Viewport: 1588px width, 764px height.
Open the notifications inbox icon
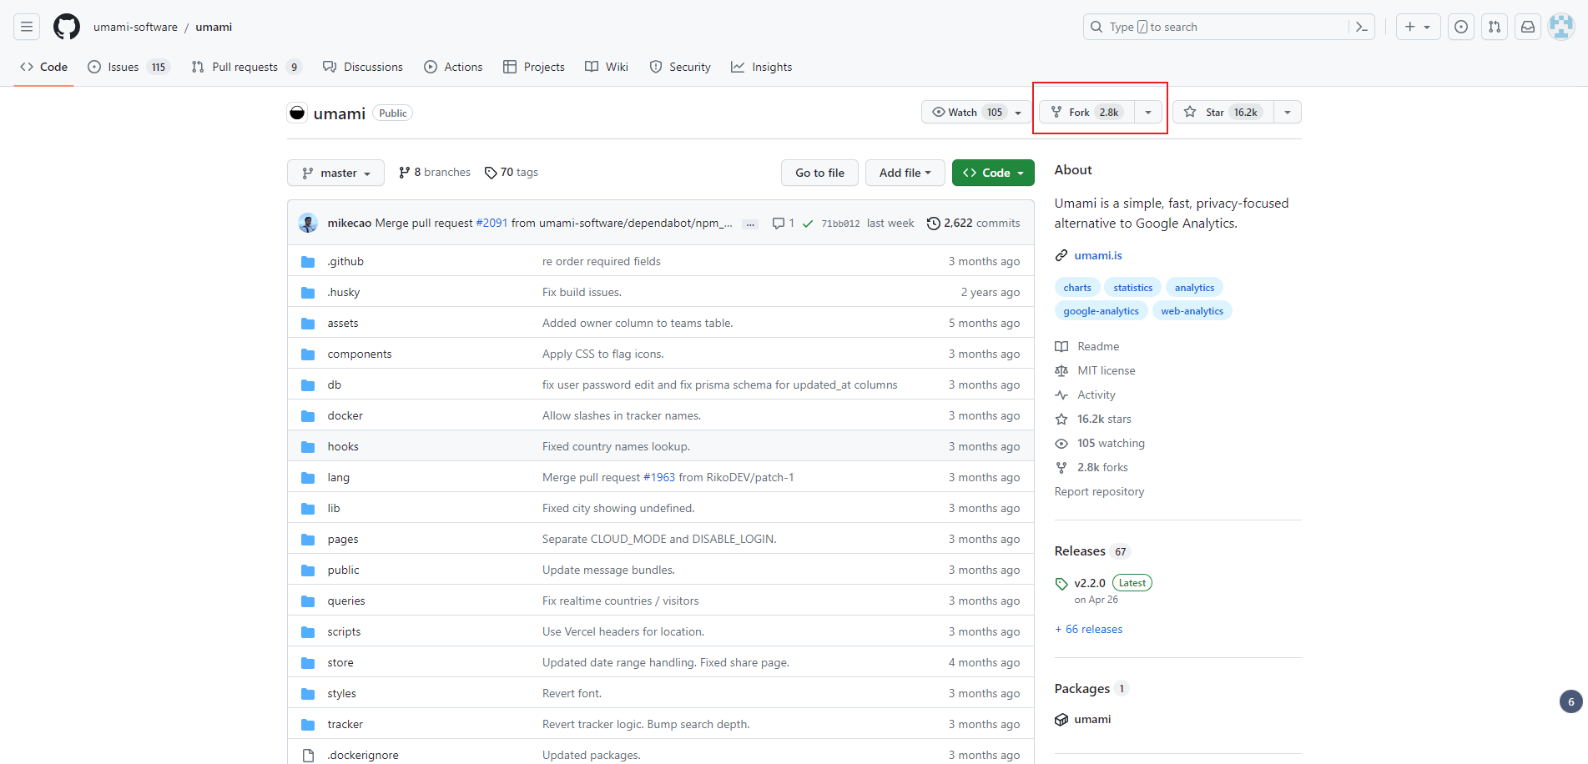tap(1528, 27)
